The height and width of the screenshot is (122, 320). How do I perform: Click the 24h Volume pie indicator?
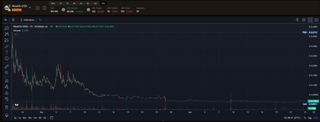pyautogui.click(x=63, y=10)
